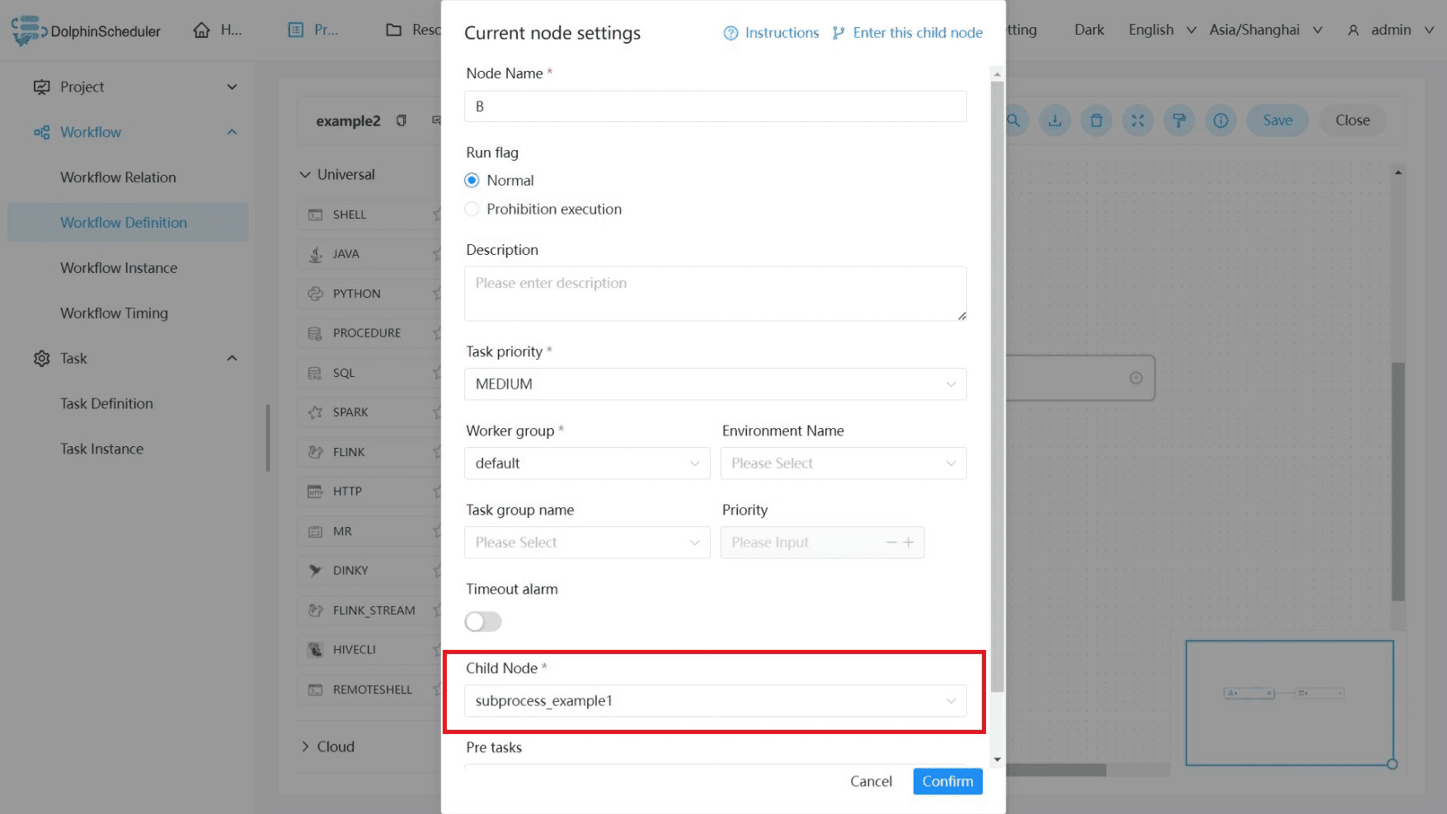Viewport: 1447px width, 814px height.
Task: Open Workflow Instance in sidebar
Action: click(x=119, y=268)
